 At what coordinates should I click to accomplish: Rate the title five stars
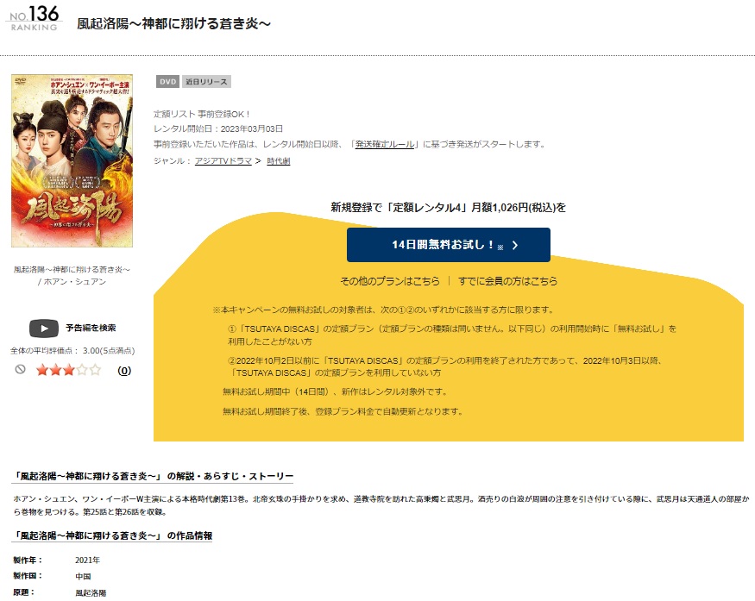95,370
